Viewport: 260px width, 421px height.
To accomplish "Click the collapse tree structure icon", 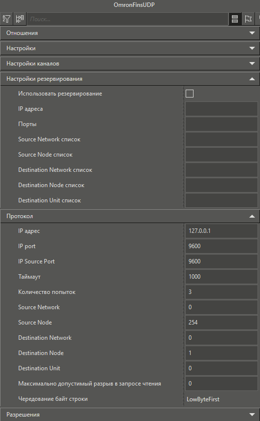I will (20, 19).
